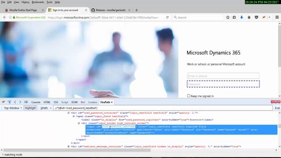Switch to the Console panel tab
This screenshot has width=281, height=158.
click(36, 102)
